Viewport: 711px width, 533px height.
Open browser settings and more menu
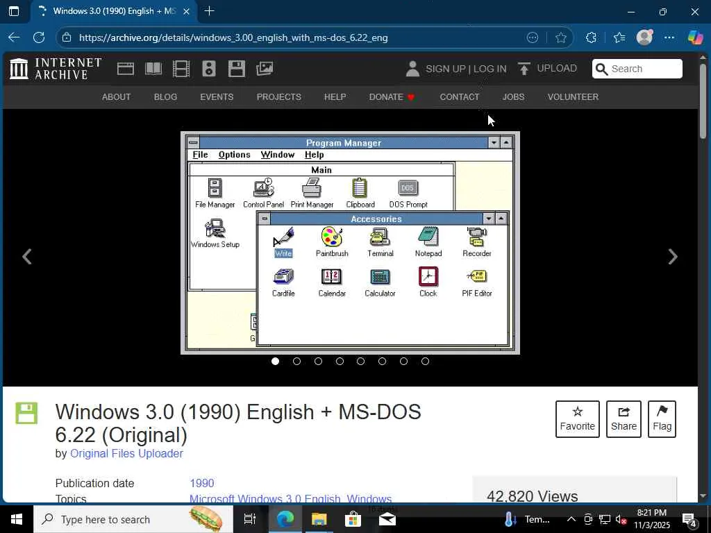click(669, 37)
